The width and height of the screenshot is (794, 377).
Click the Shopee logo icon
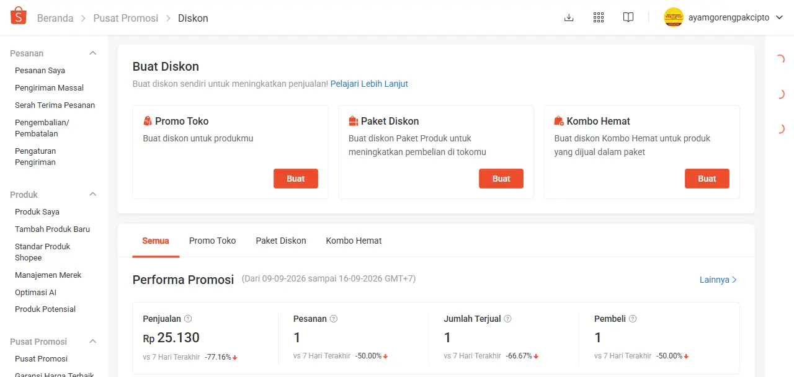coord(19,16)
